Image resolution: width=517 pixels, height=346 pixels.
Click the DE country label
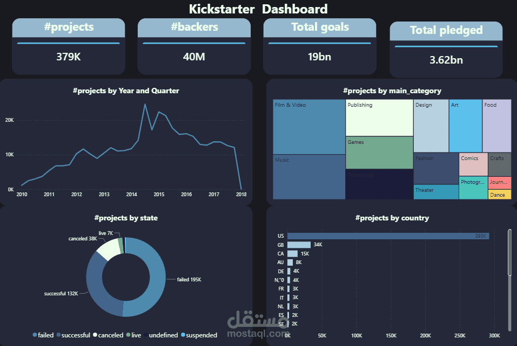(280, 271)
